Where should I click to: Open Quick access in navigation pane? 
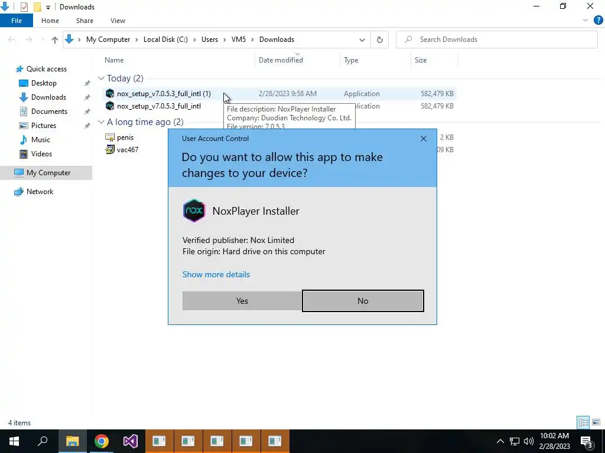click(46, 69)
